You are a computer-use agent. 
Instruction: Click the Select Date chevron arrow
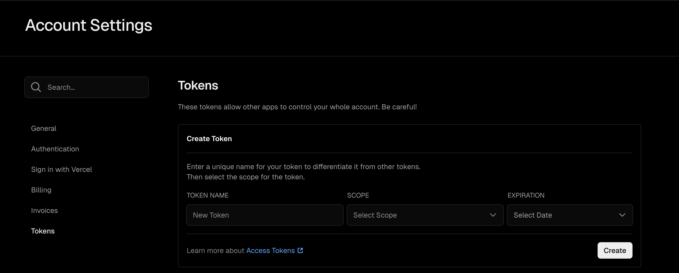622,215
